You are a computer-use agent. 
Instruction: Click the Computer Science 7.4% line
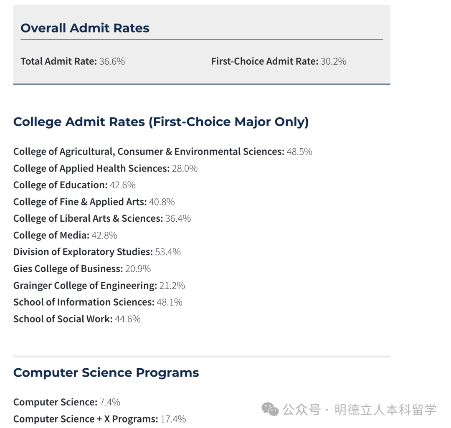coord(67,402)
